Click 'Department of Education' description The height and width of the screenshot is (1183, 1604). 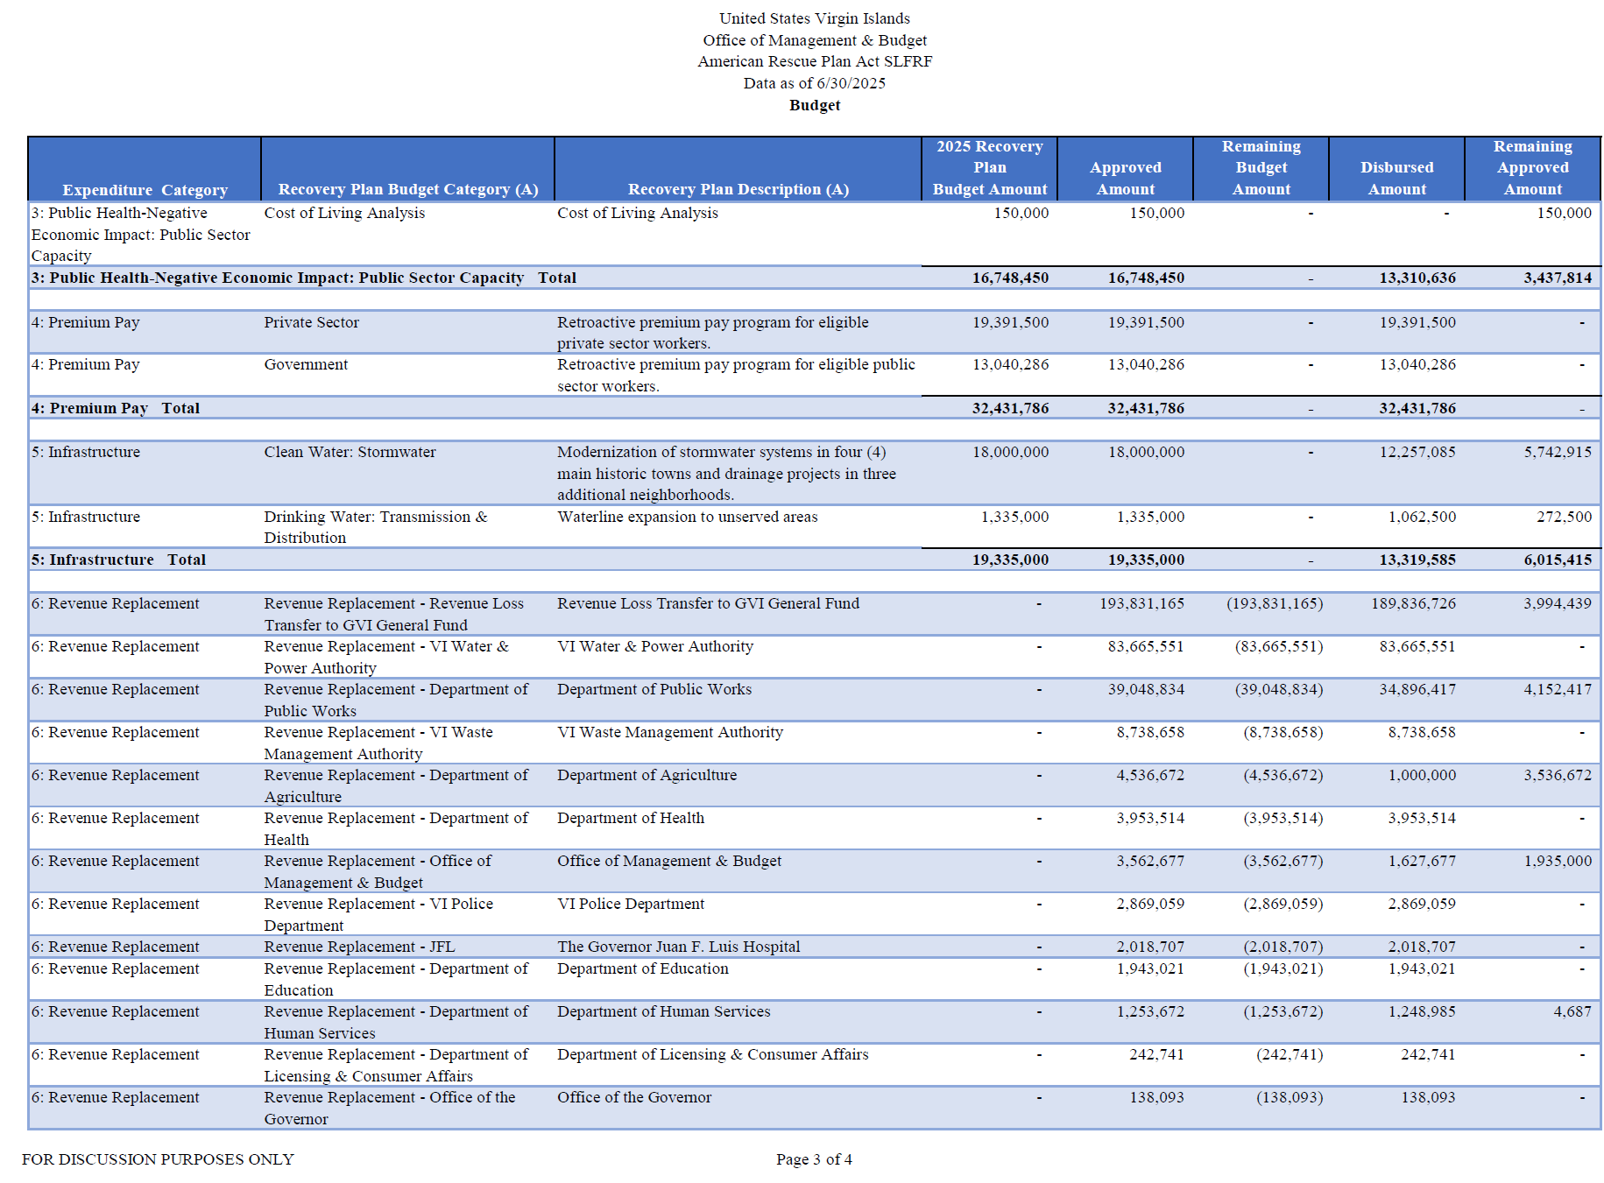(x=643, y=968)
